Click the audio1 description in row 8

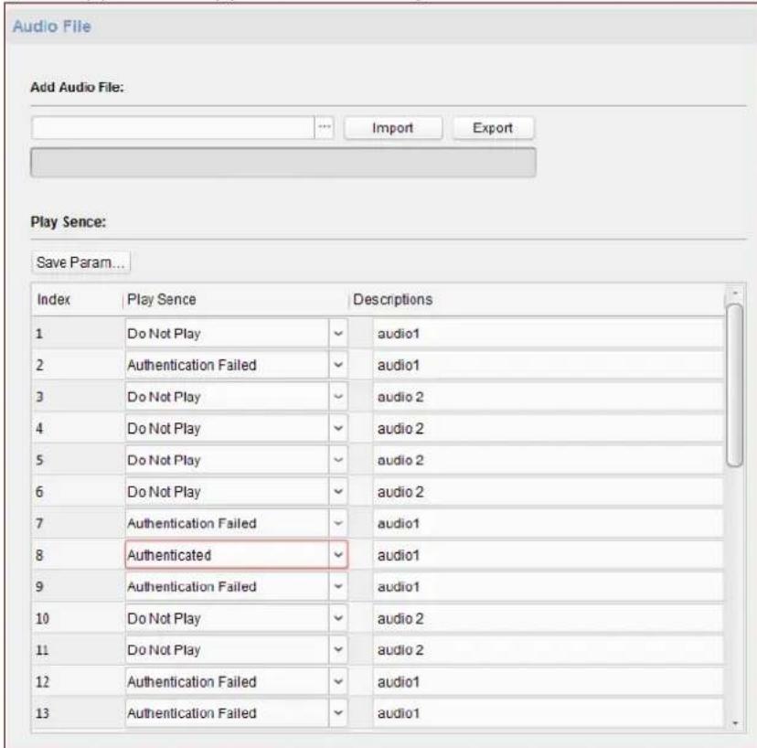coord(549,555)
